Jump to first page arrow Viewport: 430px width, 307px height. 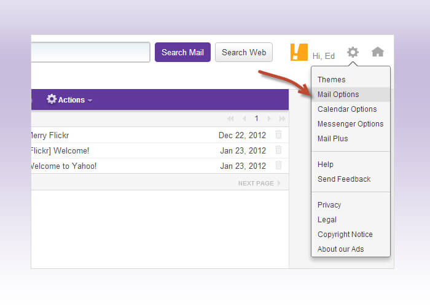(230, 119)
